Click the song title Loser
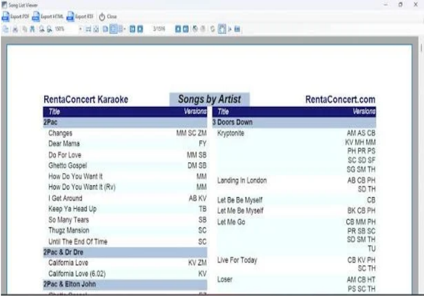 (225, 279)
